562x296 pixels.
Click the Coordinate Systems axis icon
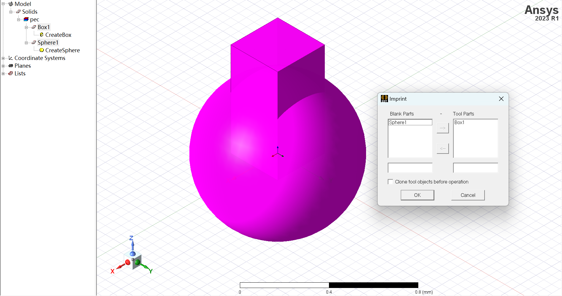point(11,58)
